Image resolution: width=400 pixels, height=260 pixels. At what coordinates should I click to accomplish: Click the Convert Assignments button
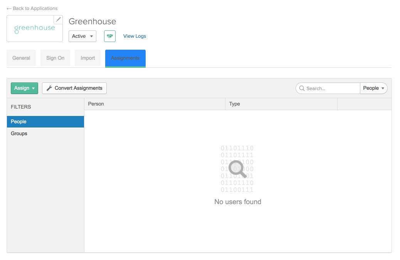74,88
